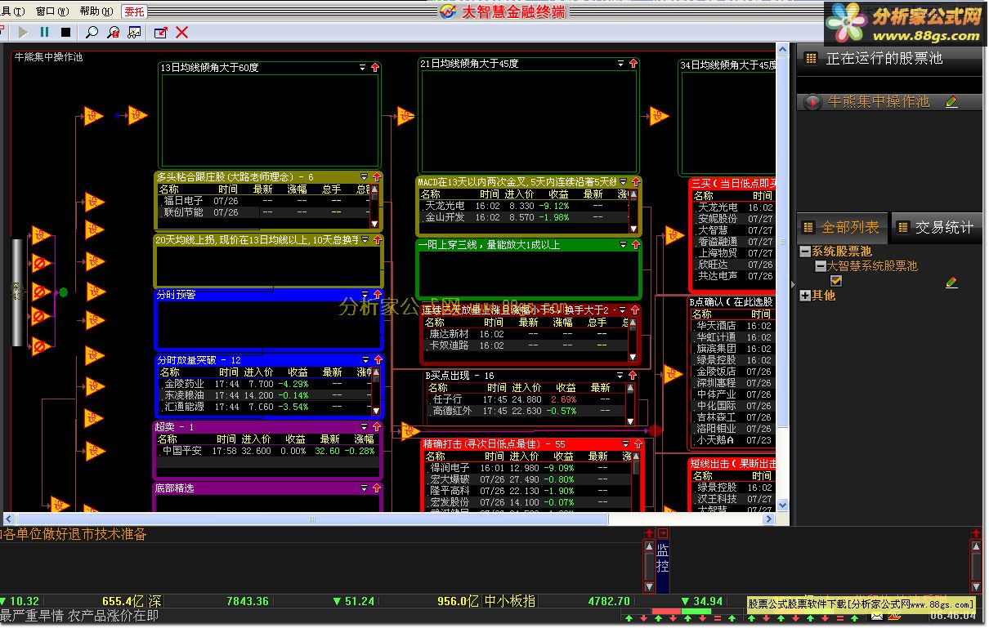Viewport: 989px width, 628px height.
Task: Click the 委托 button in the menu bar
Action: click(134, 11)
